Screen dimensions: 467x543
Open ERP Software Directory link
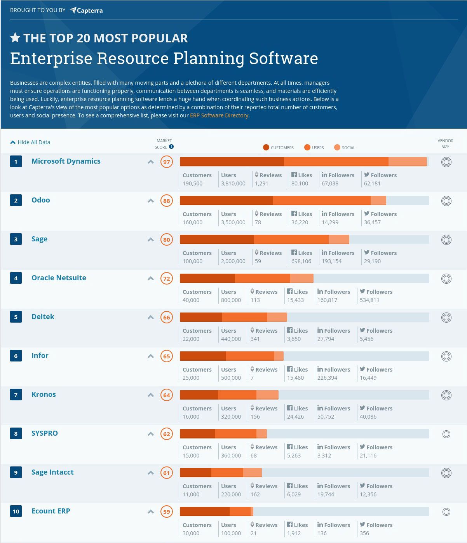[x=219, y=115]
